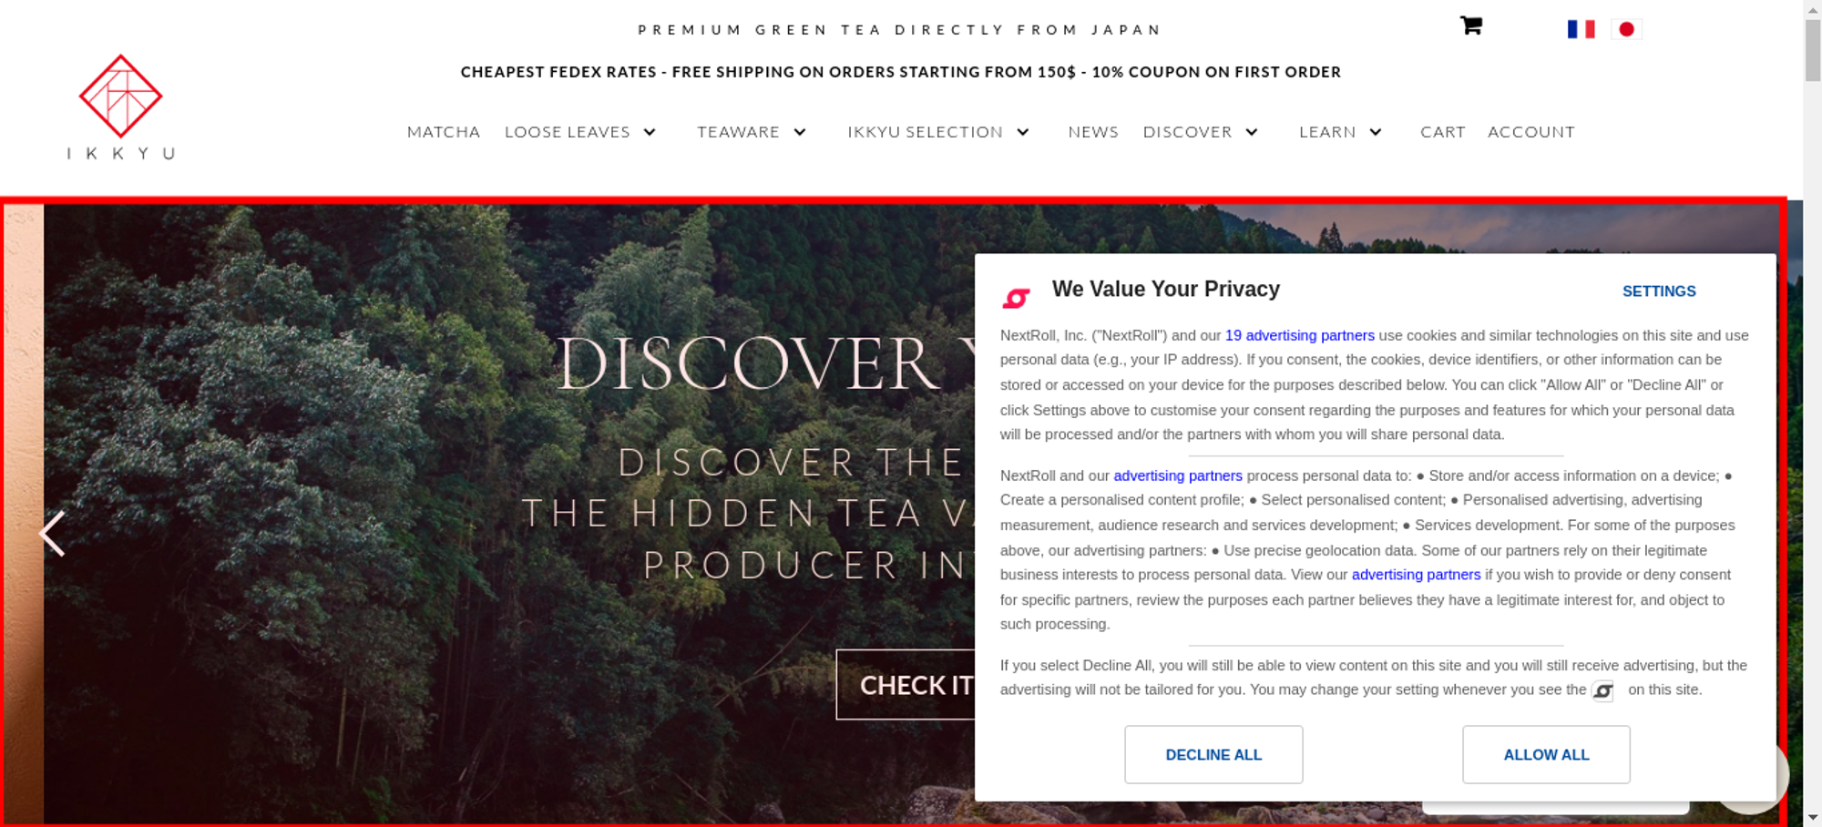Go to previous slide with left arrow
This screenshot has width=1822, height=827.
point(52,534)
